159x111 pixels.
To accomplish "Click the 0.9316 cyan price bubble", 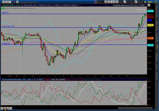I will point(150,11).
